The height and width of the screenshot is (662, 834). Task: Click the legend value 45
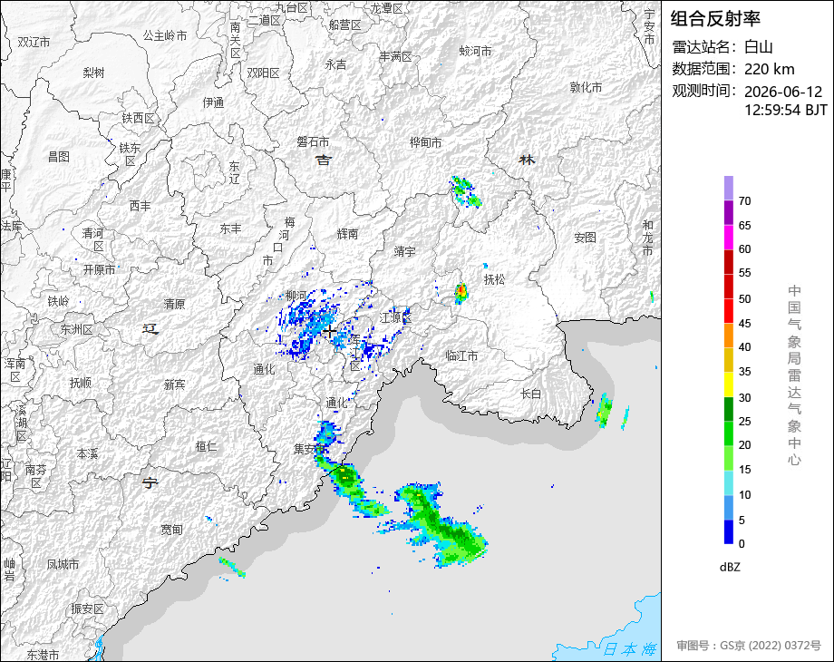[x=744, y=324]
